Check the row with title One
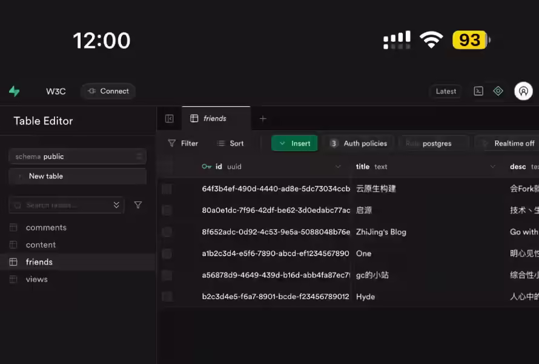The height and width of the screenshot is (364, 539). pos(167,254)
